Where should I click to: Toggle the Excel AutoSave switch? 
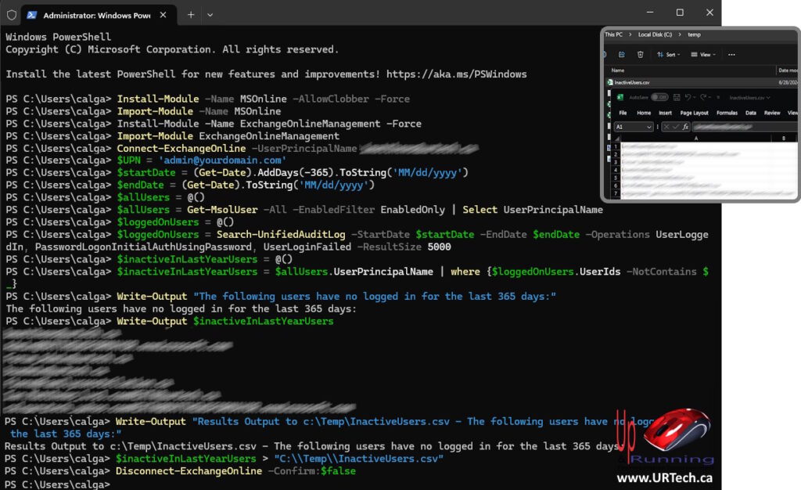(659, 98)
